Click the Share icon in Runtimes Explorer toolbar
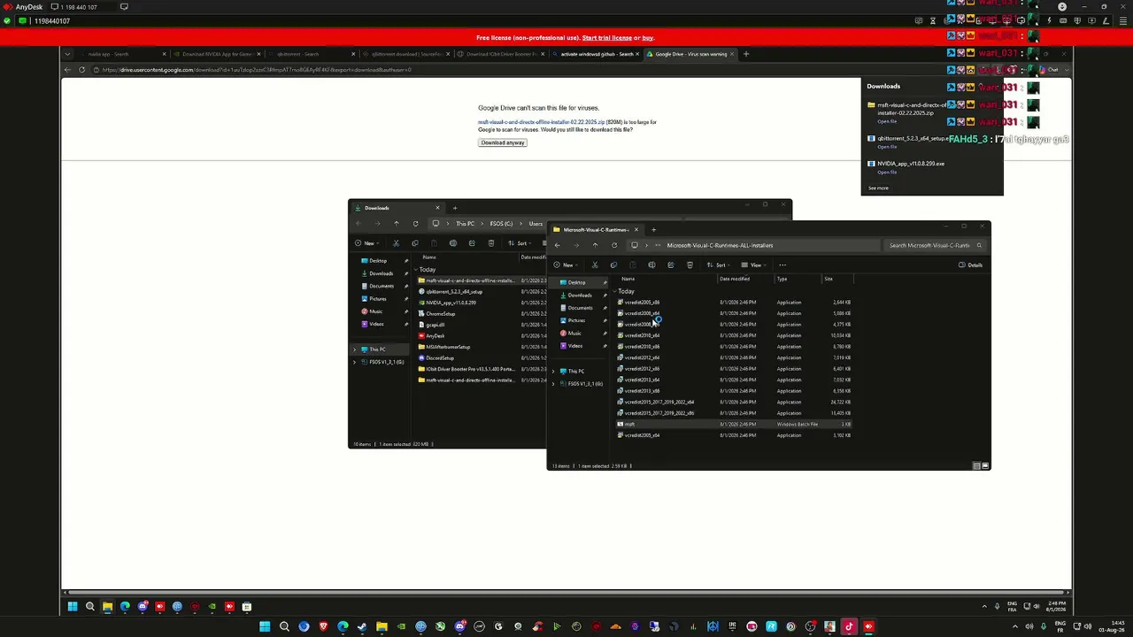The height and width of the screenshot is (637, 1133). click(670, 265)
